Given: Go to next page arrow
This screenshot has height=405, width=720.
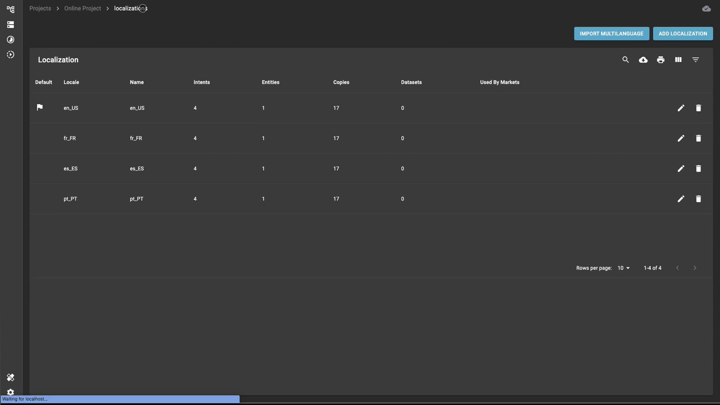Looking at the screenshot, I should [695, 268].
